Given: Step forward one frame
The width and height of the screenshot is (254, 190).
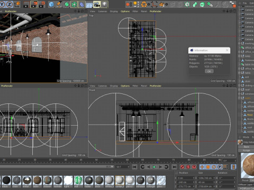Looking at the screenshot, I should tap(160, 167).
